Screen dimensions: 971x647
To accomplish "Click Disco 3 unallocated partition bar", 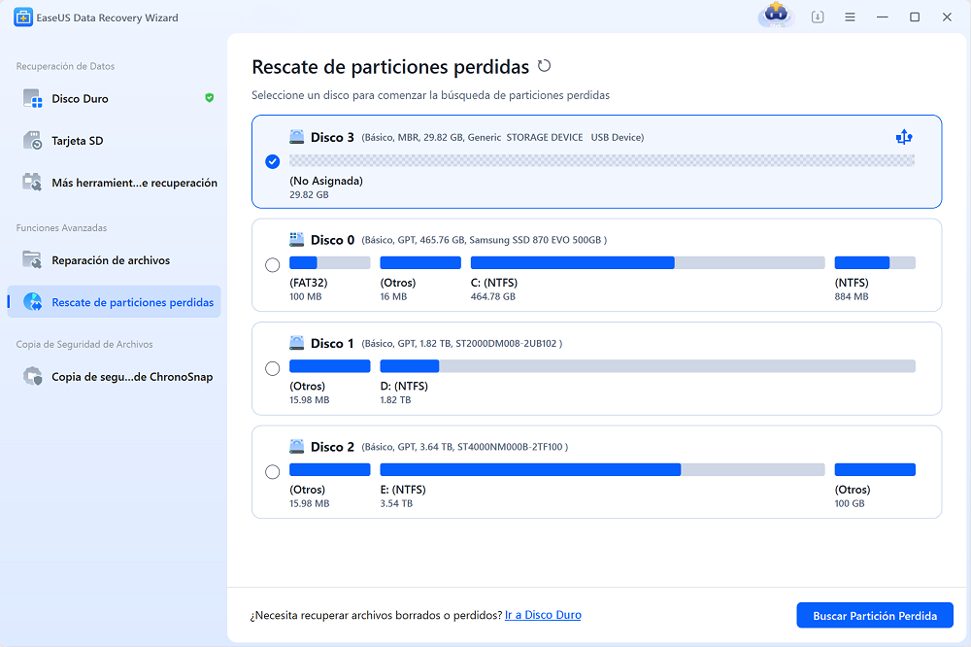I will tap(602, 160).
